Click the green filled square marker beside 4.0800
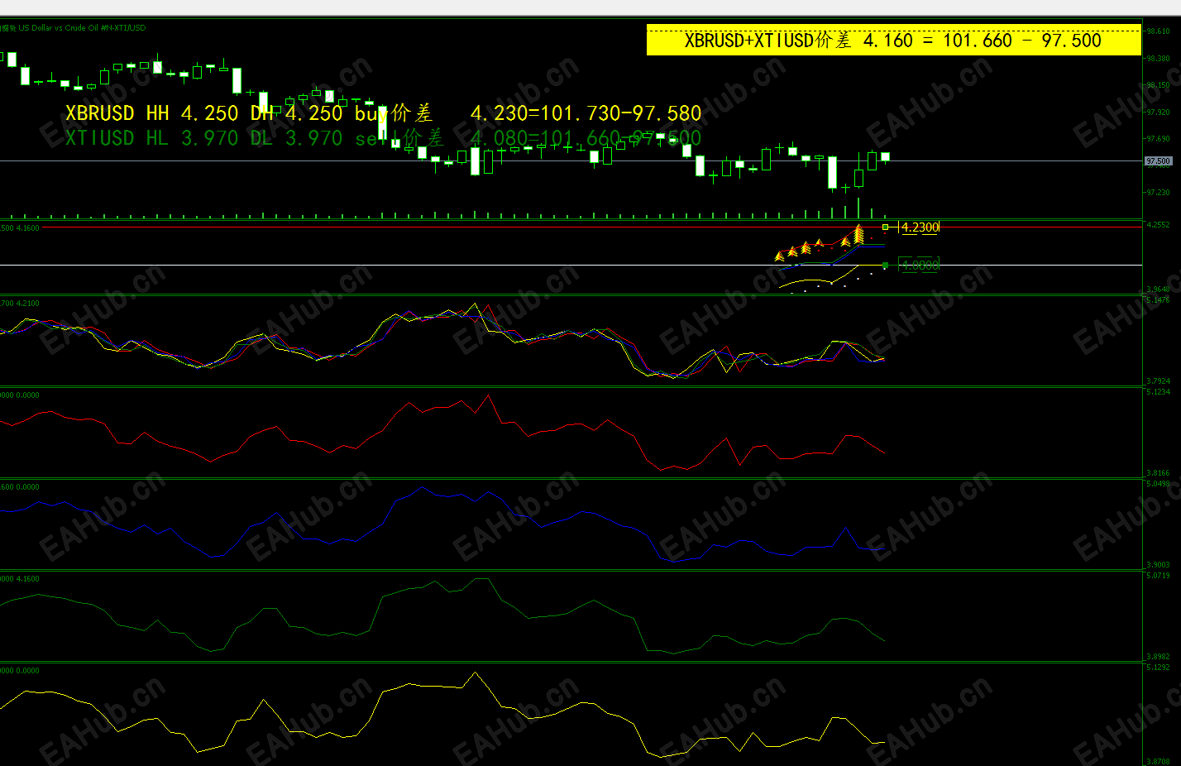Image resolution: width=1181 pixels, height=766 pixels. point(885,265)
